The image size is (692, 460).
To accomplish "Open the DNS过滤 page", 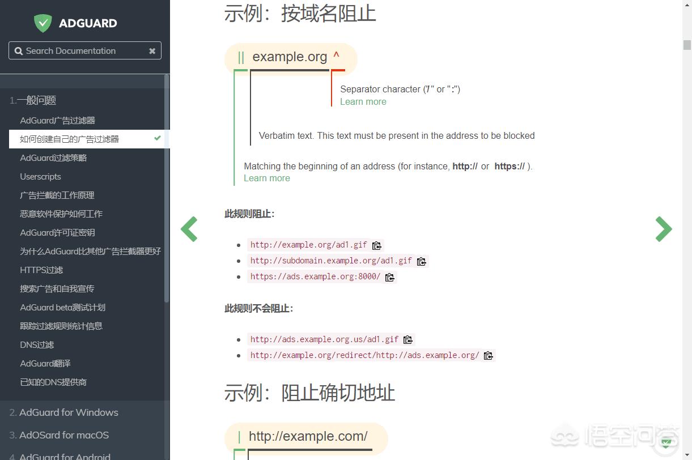I will pyautogui.click(x=37, y=344).
